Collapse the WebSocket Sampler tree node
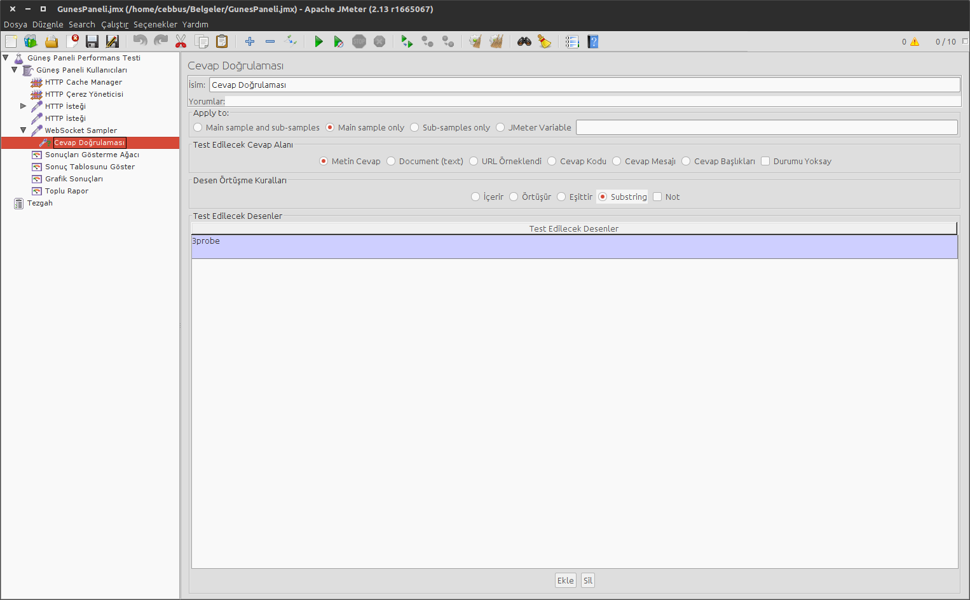Screen dimensions: 970x600 pyautogui.click(x=24, y=130)
